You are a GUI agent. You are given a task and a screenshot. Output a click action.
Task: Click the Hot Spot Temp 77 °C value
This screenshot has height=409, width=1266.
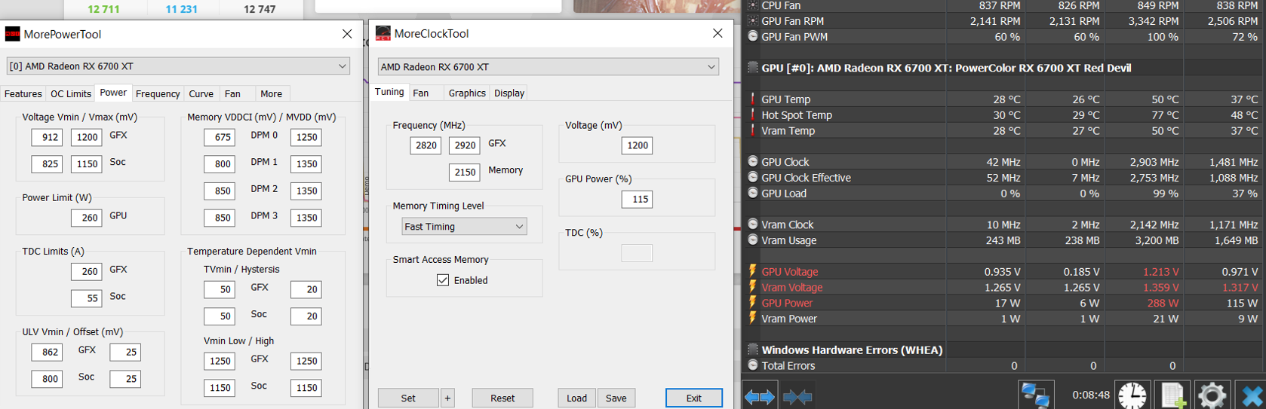coord(1165,115)
